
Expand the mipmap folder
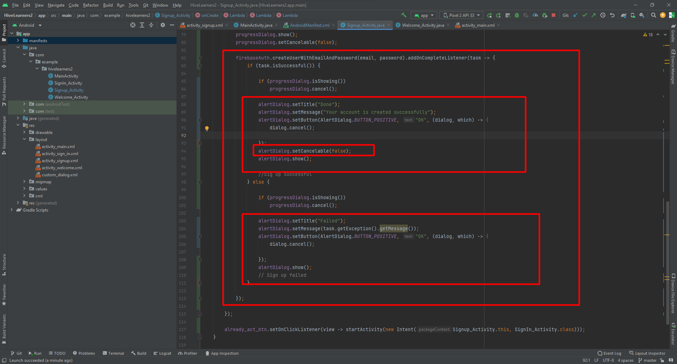24,182
